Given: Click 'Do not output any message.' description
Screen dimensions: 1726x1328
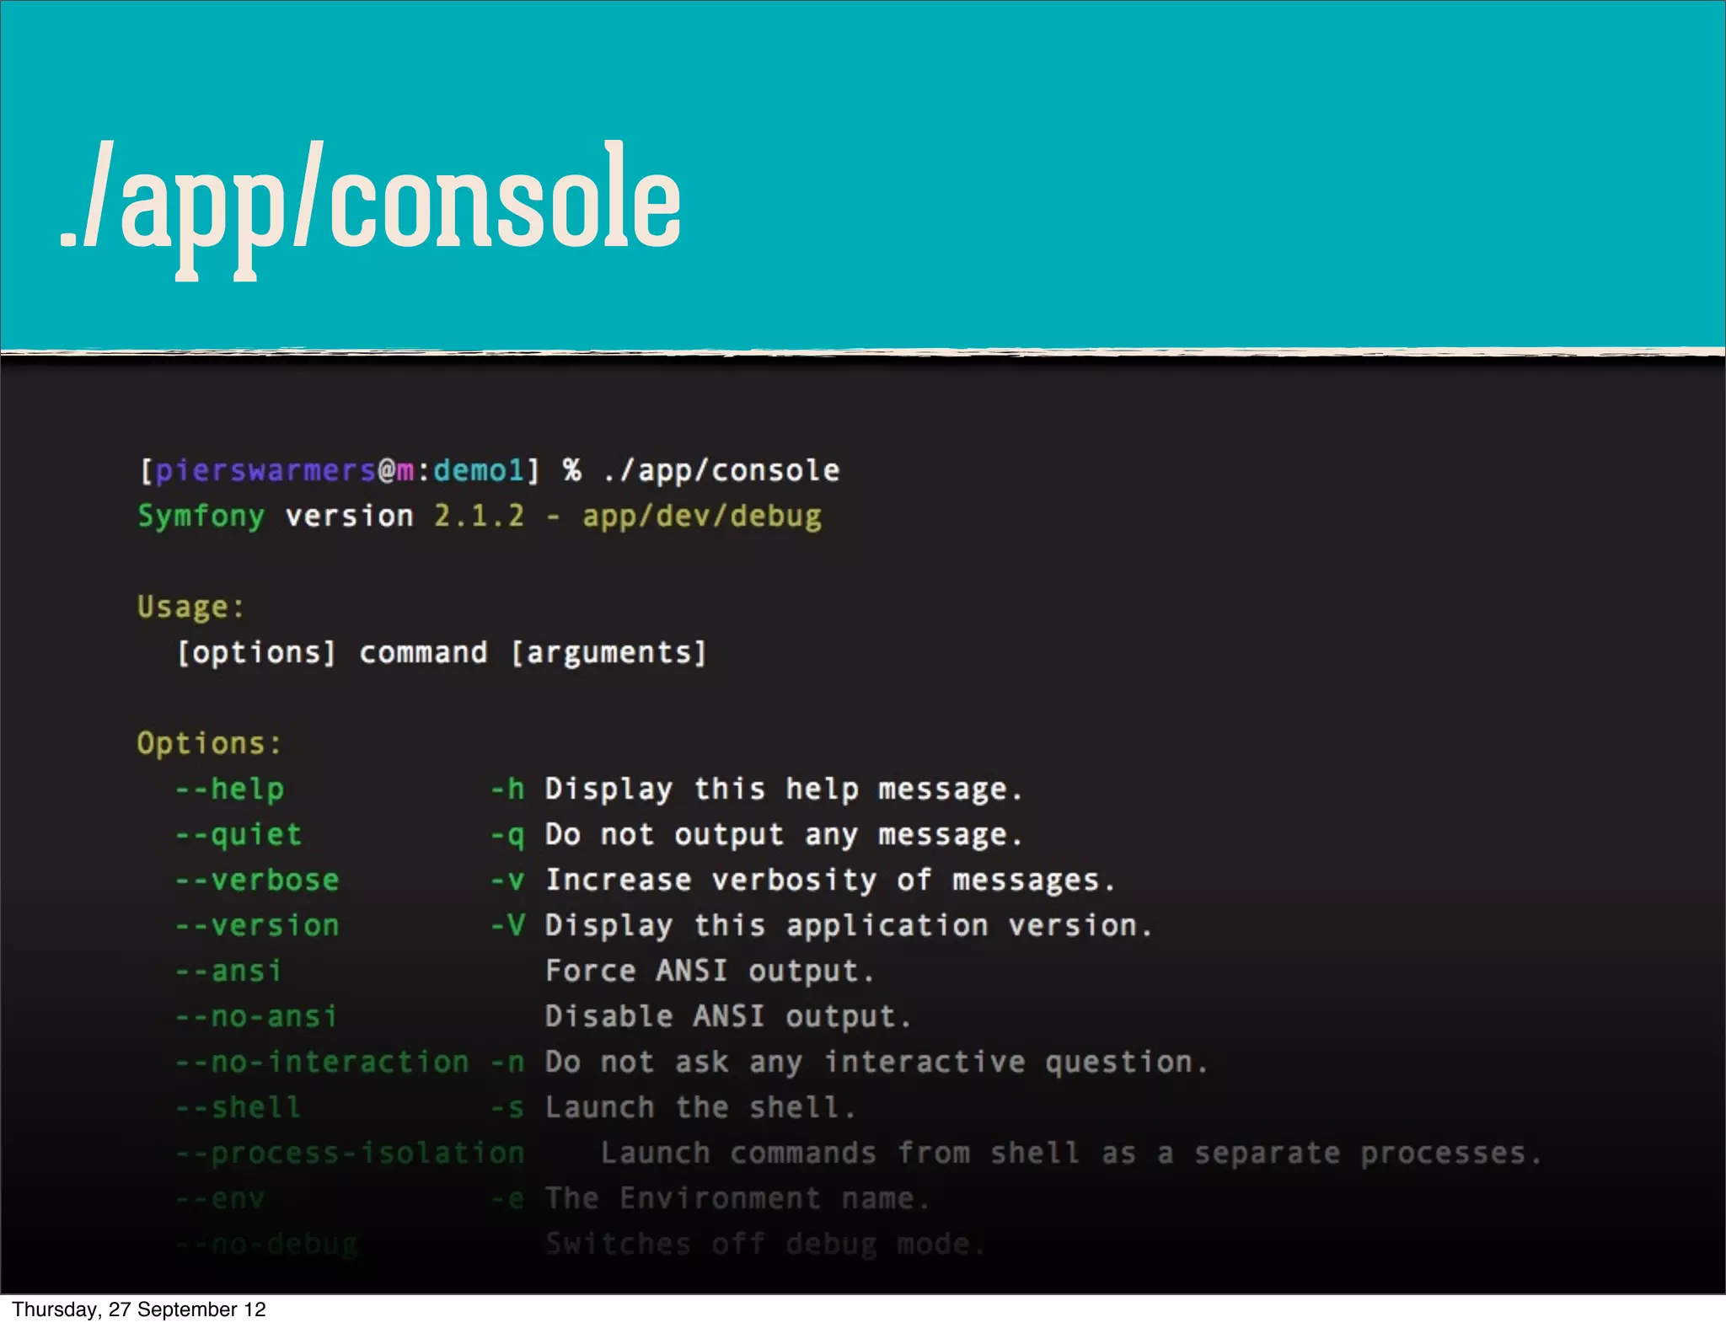Looking at the screenshot, I should coord(784,835).
